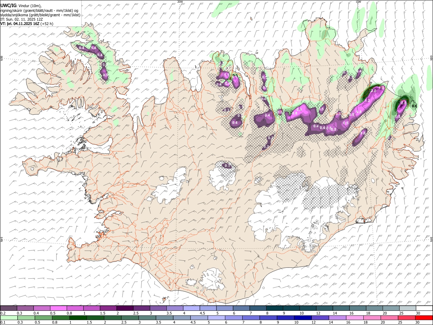The image size is (433, 325).
Task: Select the snow scale swatch labeled 2.5
Action: (141, 308)
